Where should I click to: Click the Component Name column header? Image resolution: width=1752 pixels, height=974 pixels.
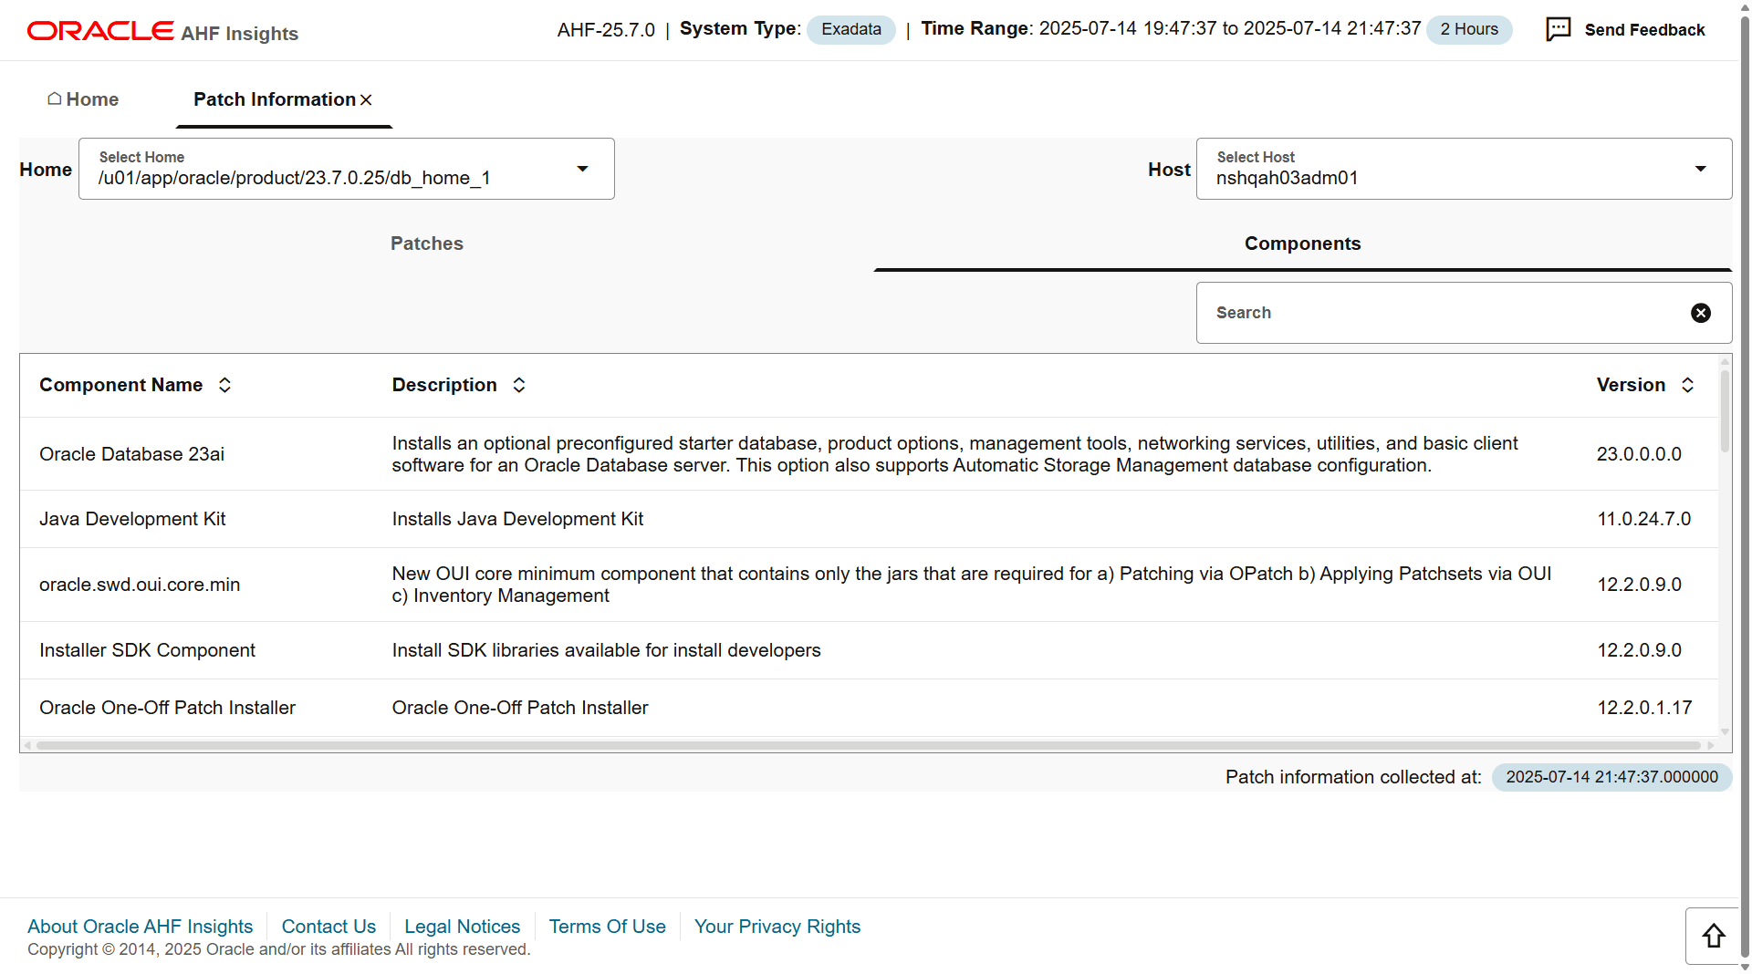[120, 385]
